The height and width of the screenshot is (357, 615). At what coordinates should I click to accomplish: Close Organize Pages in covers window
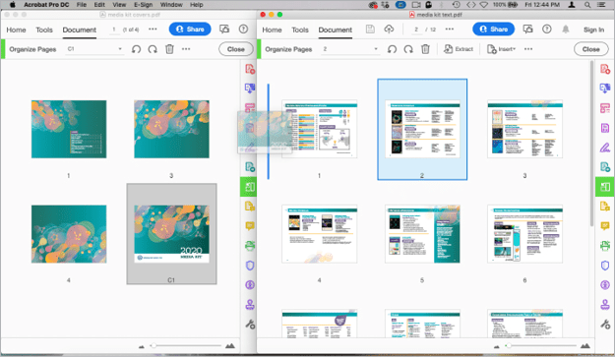[236, 49]
